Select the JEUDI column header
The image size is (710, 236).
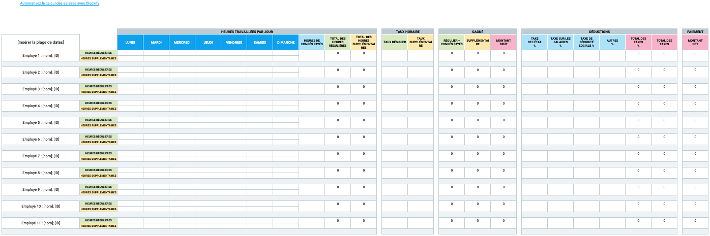click(208, 42)
